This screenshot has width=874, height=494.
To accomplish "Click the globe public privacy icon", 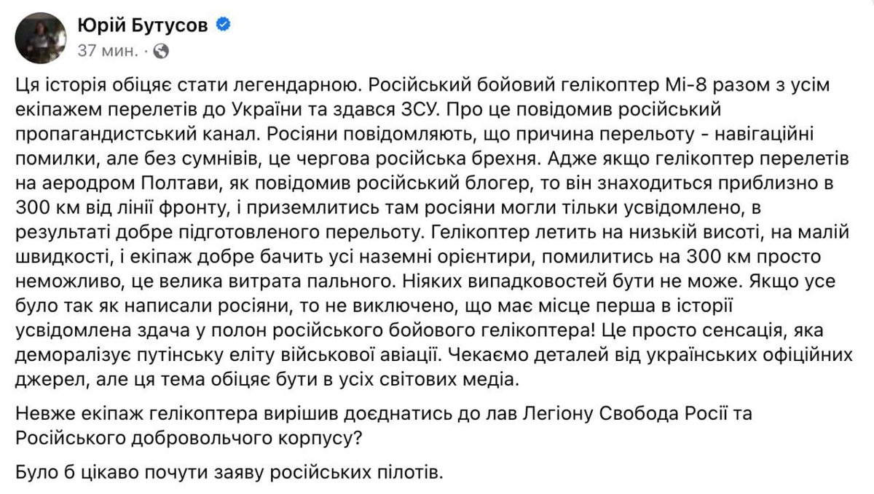I will [162, 52].
